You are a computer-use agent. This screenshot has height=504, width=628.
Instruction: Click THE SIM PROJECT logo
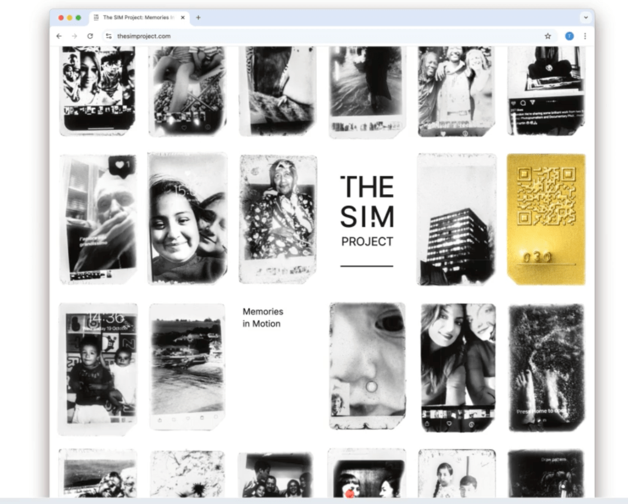coord(367,211)
